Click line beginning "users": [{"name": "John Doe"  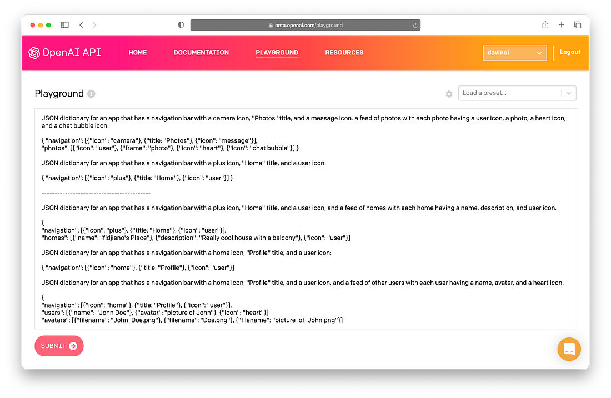click(x=155, y=313)
